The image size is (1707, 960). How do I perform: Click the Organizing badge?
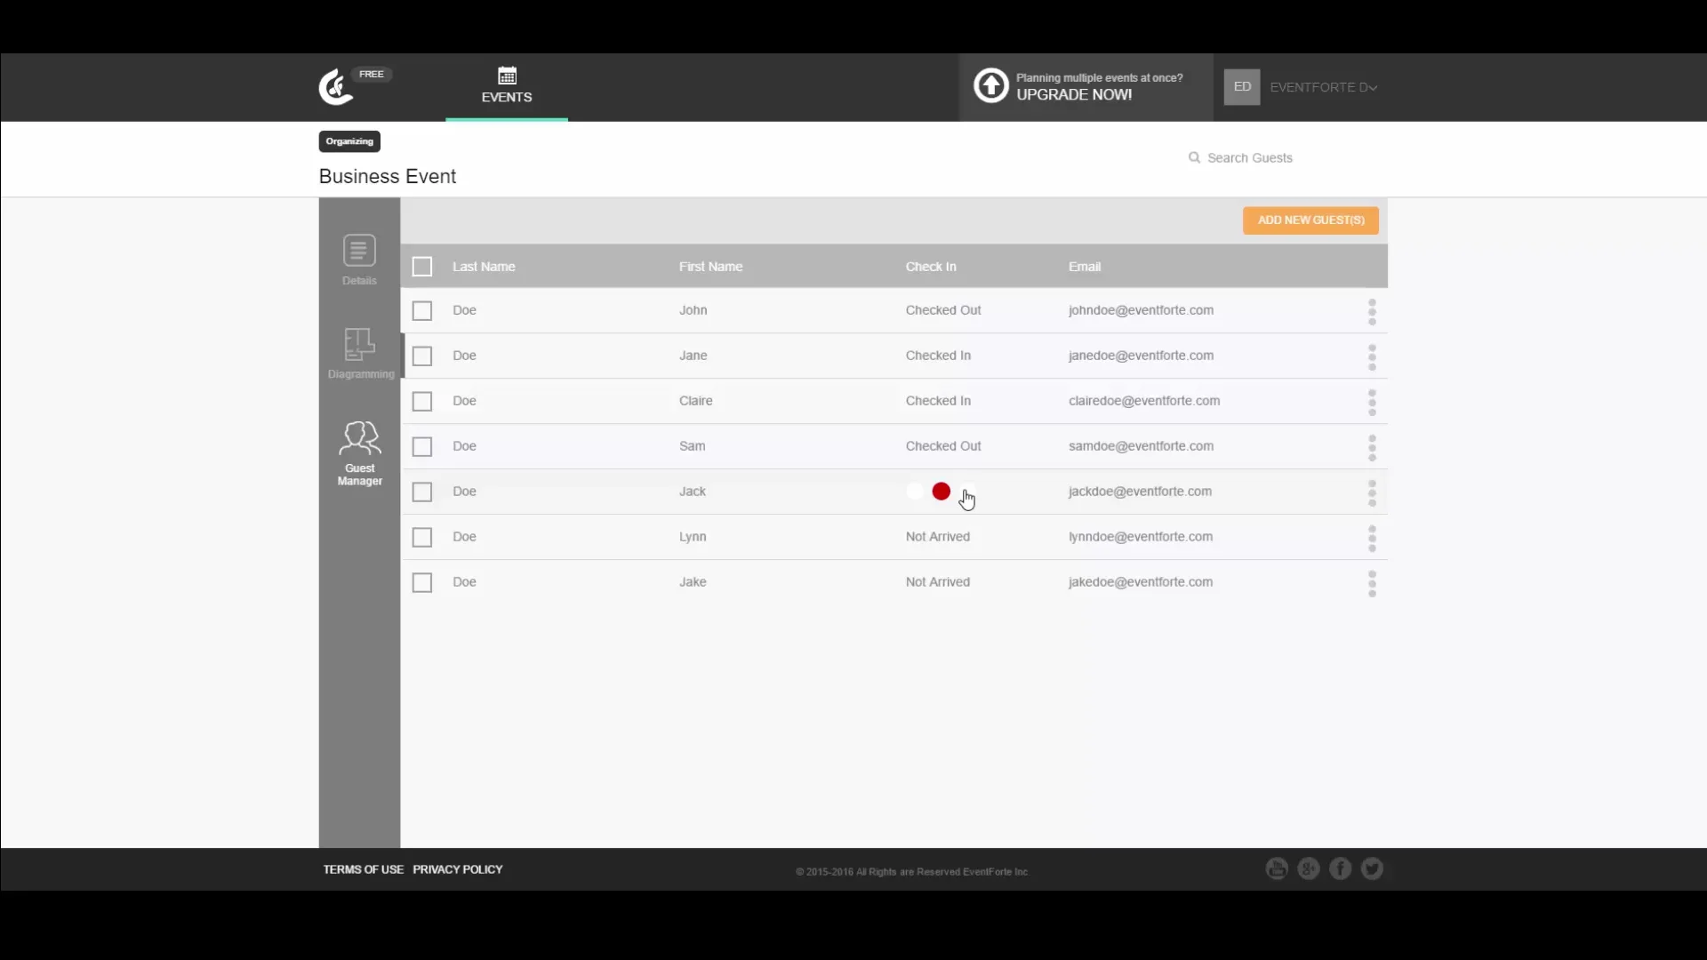point(349,141)
